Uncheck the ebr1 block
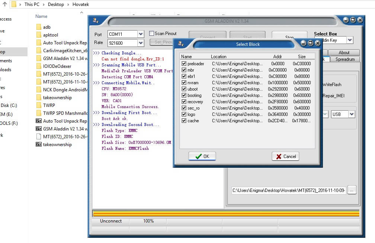375x243 pixels. [184, 76]
